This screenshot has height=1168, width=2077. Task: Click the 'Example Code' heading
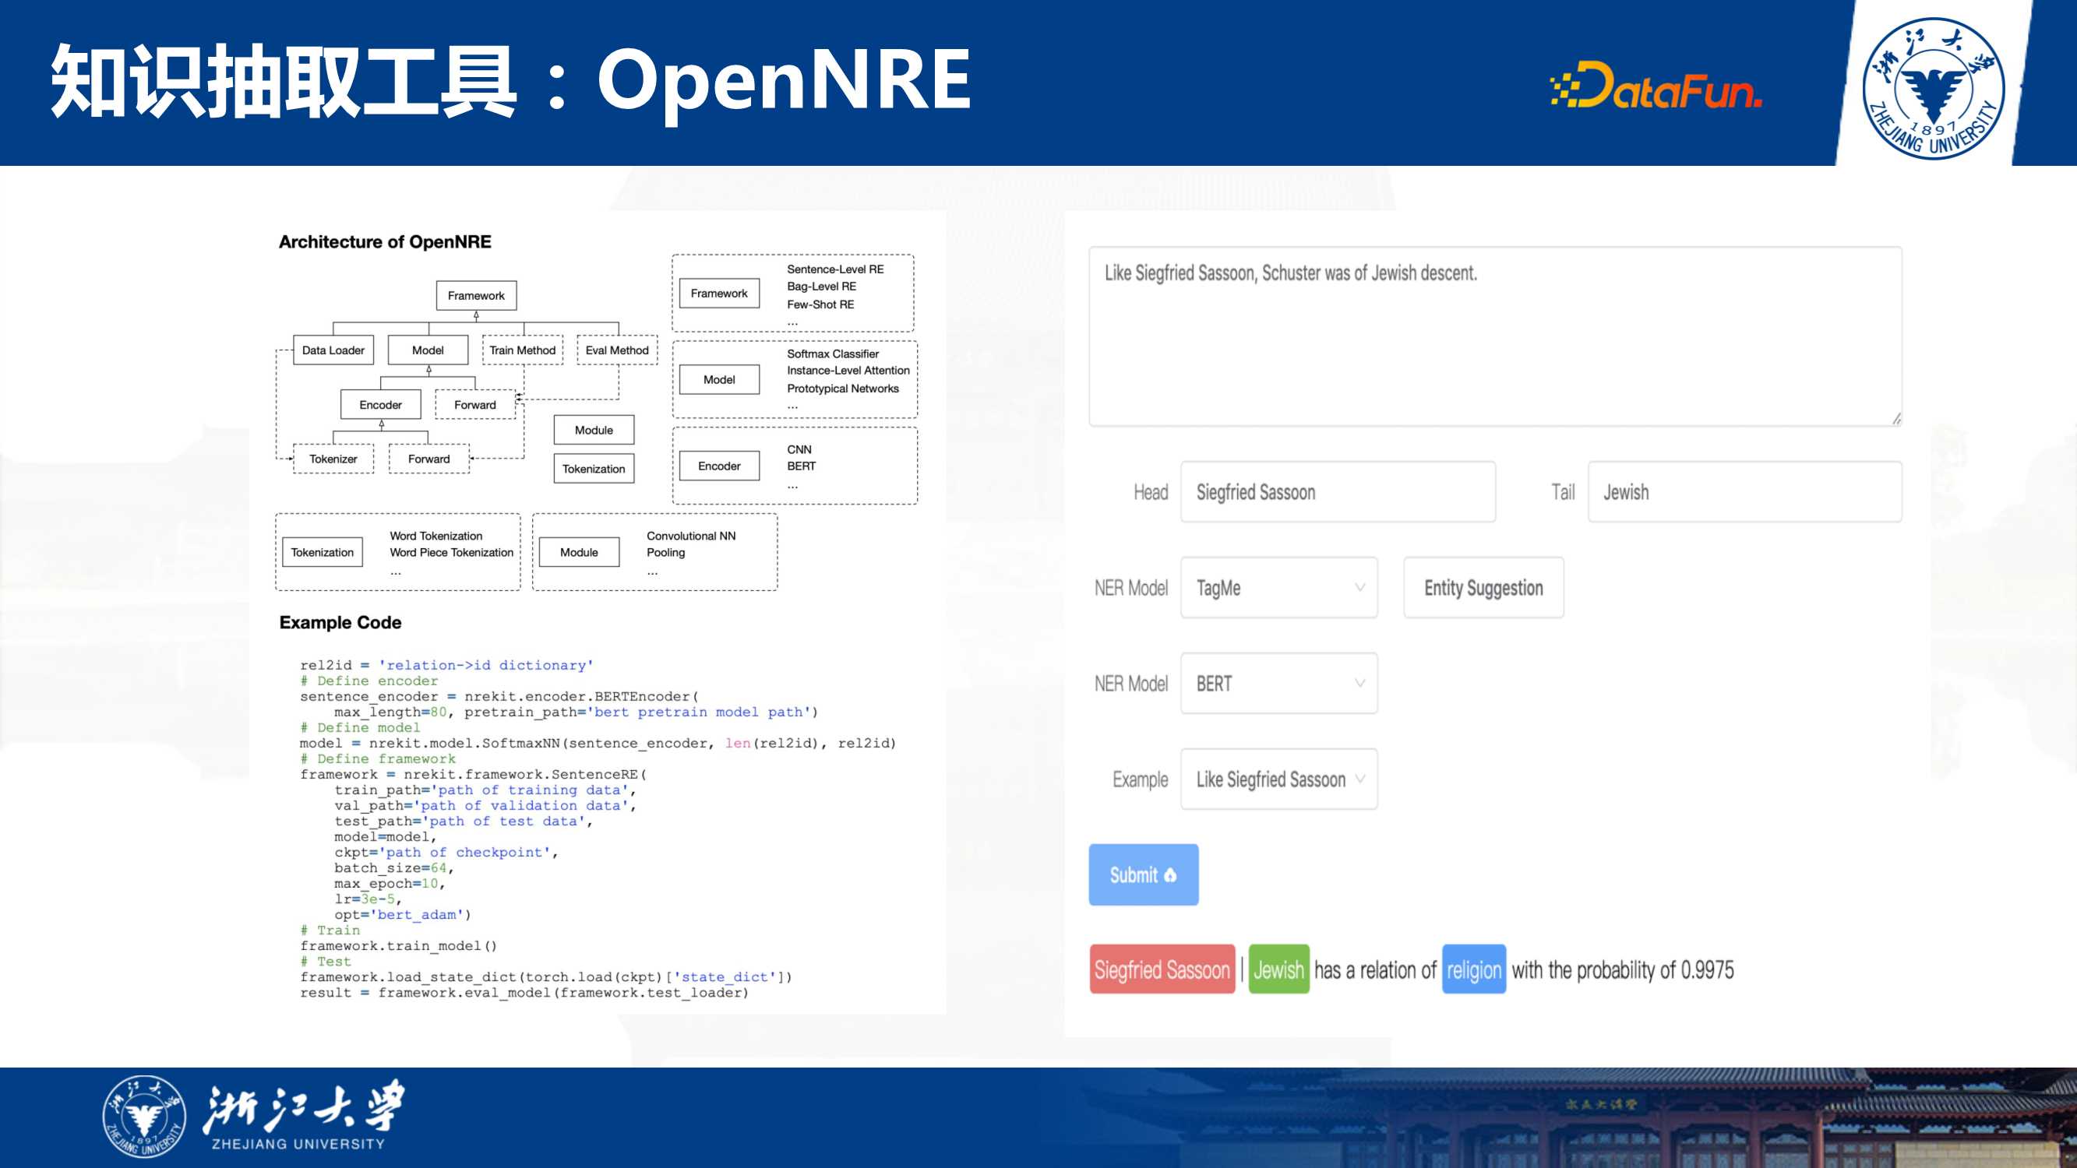340,622
